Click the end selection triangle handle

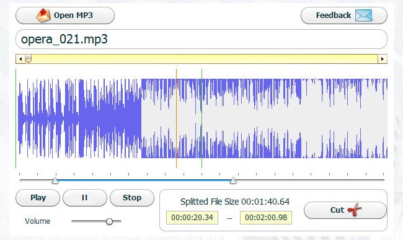click(x=233, y=180)
